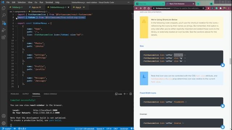Image resolution: width=232 pixels, height=130 pixels.
Task: Reload the Font Awesome page
Action: [x=145, y=8]
